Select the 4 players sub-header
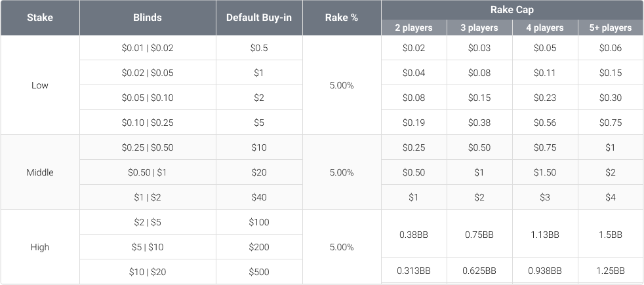The image size is (644, 285). [x=545, y=28]
